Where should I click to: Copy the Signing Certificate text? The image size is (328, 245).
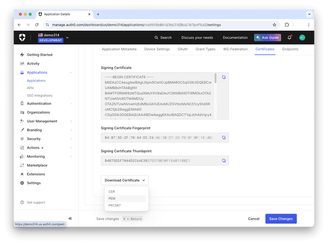[x=223, y=77]
